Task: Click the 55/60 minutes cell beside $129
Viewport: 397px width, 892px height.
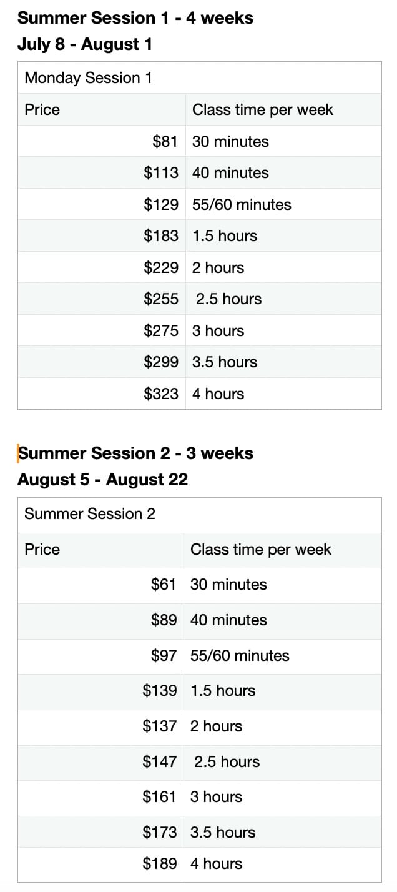Action: coord(283,204)
